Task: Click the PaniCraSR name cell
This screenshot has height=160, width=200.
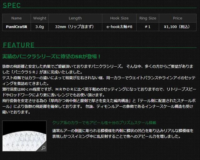Action: [x=17, y=27]
